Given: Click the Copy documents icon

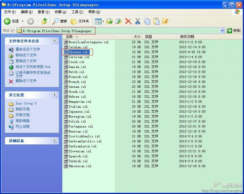Looking at the screenshot, I should point(147,21).
